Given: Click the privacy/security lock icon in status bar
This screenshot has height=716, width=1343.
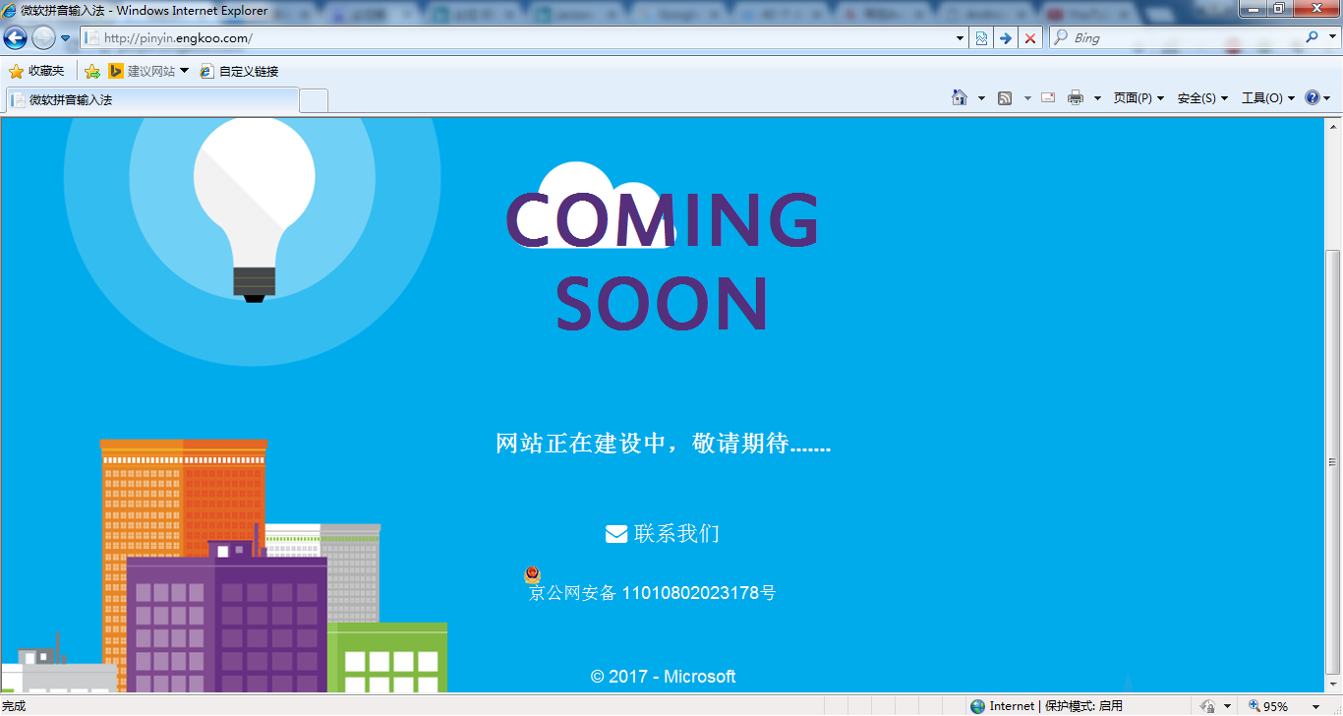Looking at the screenshot, I should tap(1208, 706).
